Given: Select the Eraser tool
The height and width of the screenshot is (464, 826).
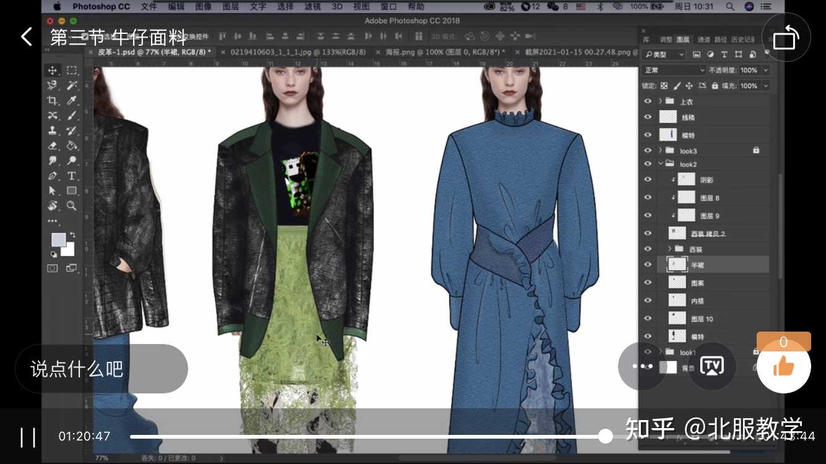Looking at the screenshot, I should [x=53, y=146].
